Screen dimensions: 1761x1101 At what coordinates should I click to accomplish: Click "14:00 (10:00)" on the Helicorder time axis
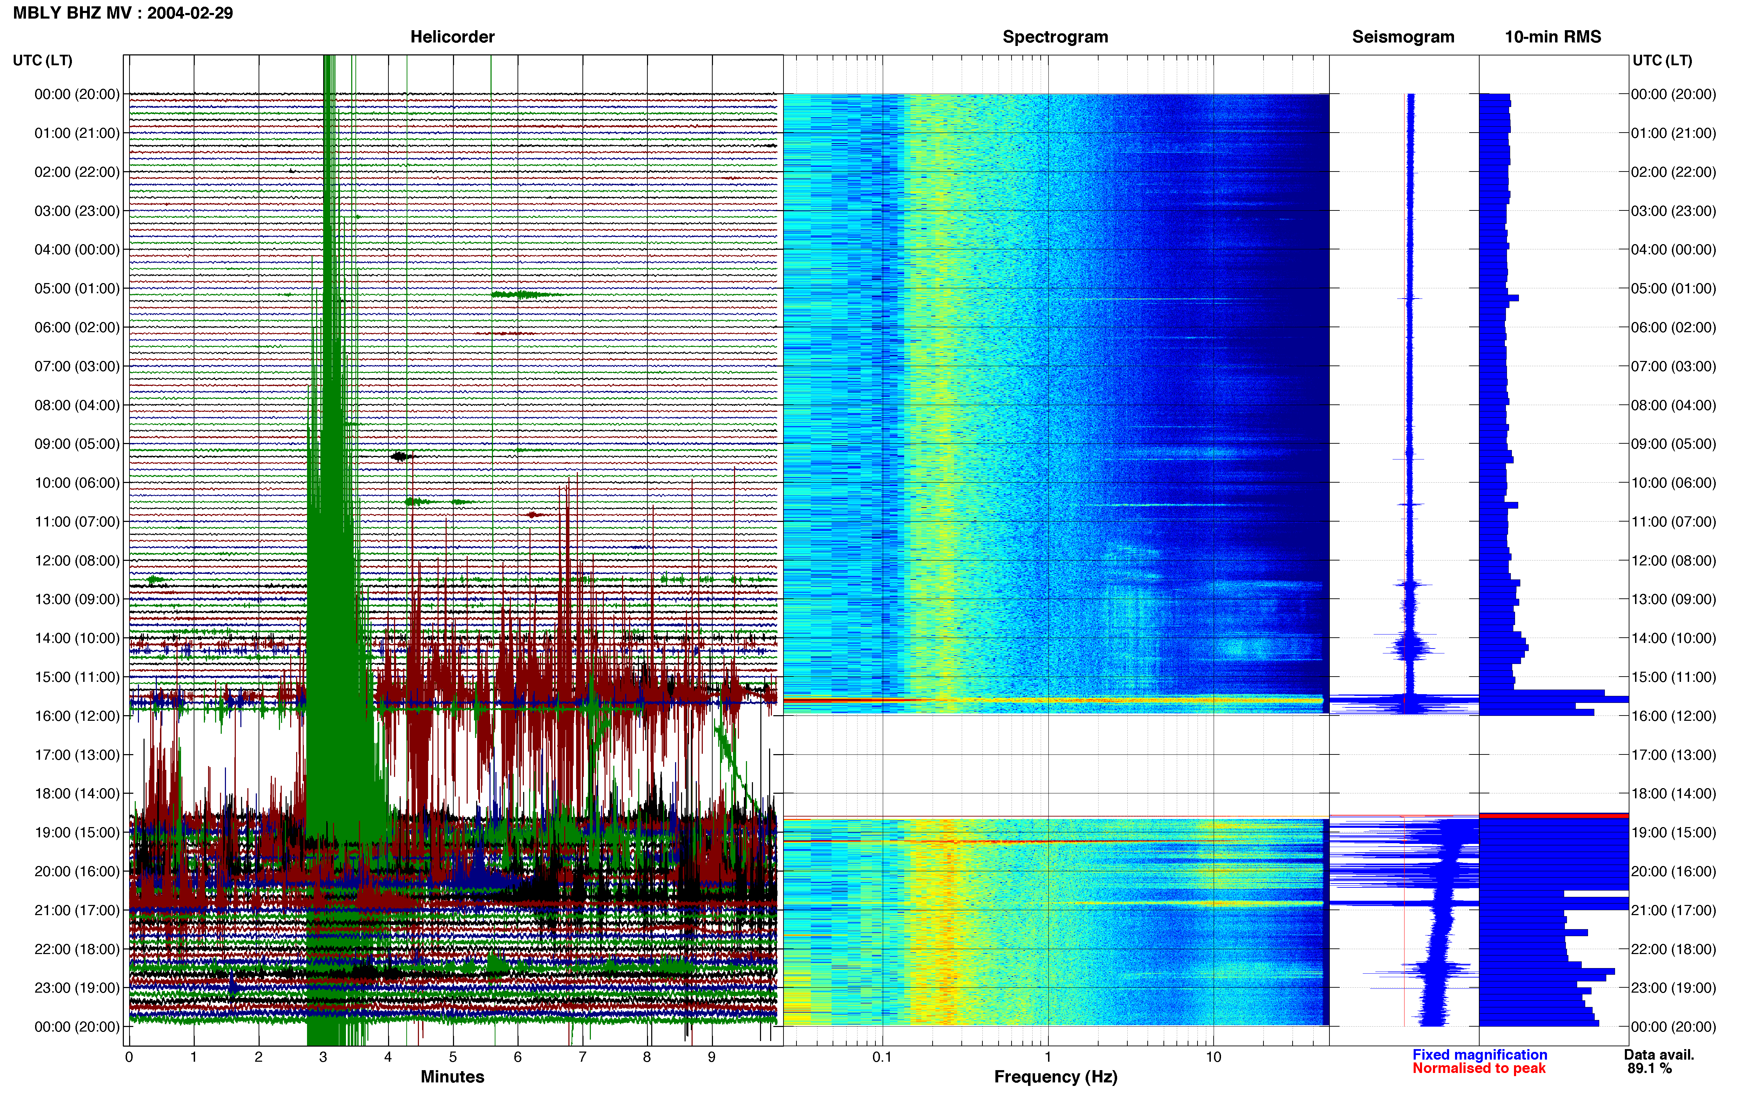pyautogui.click(x=77, y=639)
